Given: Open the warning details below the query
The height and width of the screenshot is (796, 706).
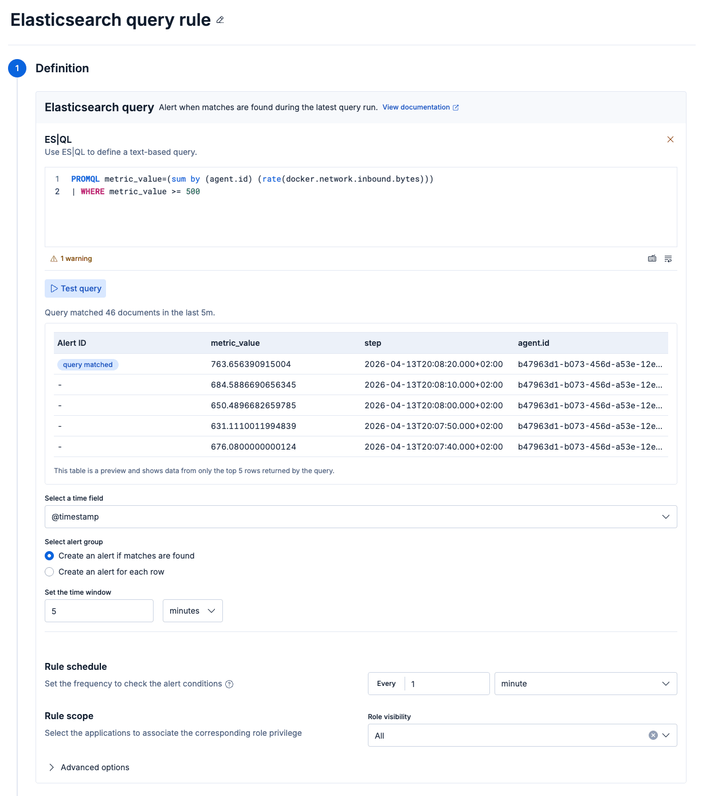Looking at the screenshot, I should click(x=71, y=259).
